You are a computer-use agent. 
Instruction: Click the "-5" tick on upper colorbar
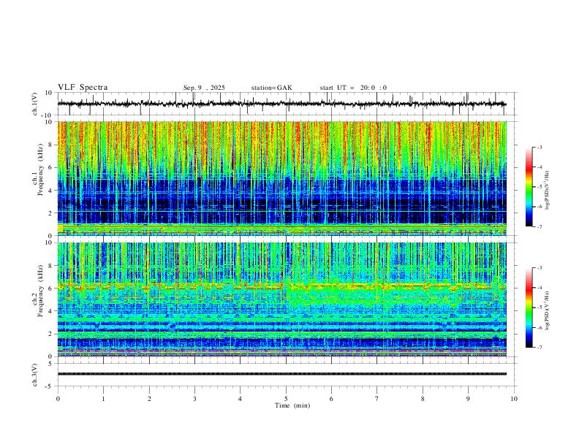click(539, 187)
